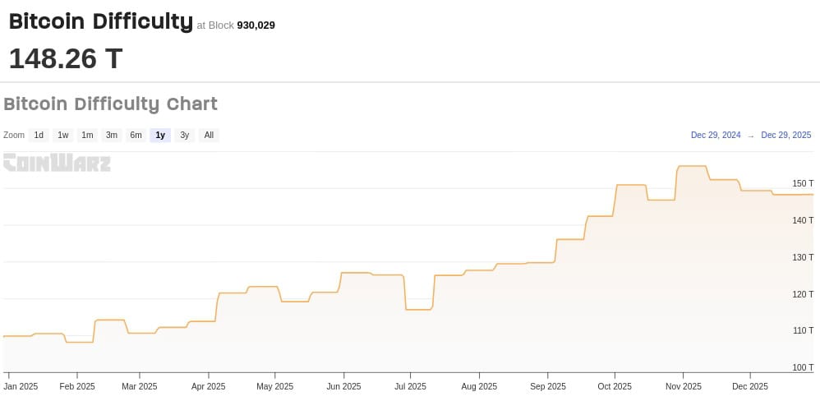The width and height of the screenshot is (820, 401).
Task: Show All historical difficulty data
Action: 209,135
